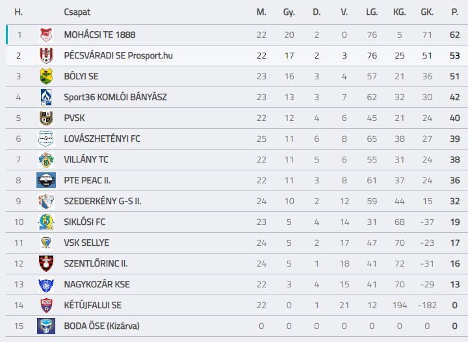The width and height of the screenshot is (468, 342).
Task: Open the Bólyi SE yellow-green crest
Action: (x=46, y=77)
